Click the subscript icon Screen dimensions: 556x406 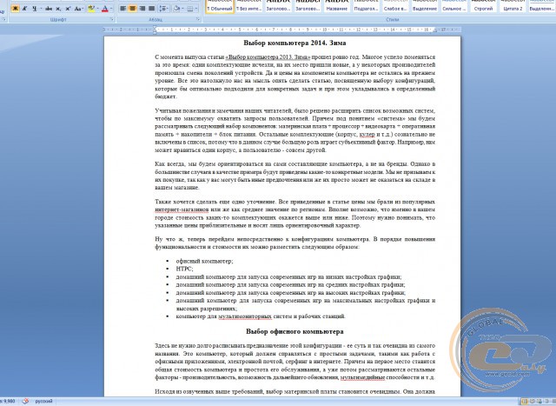[x=59, y=8]
